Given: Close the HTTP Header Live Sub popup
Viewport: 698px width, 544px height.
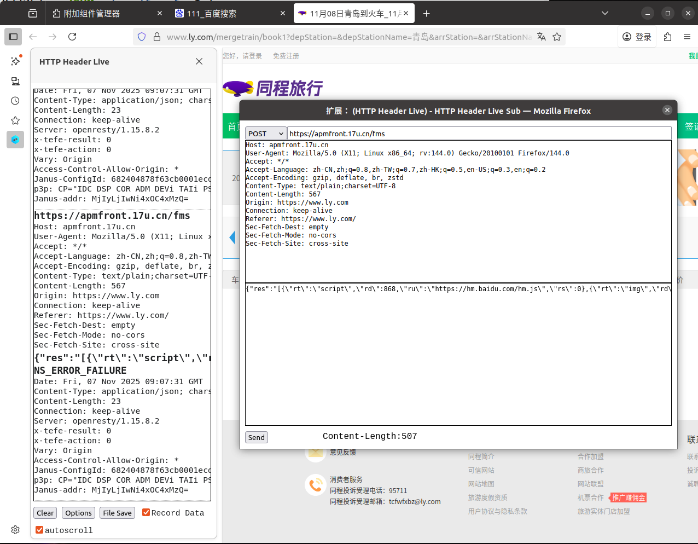Looking at the screenshot, I should [667, 110].
